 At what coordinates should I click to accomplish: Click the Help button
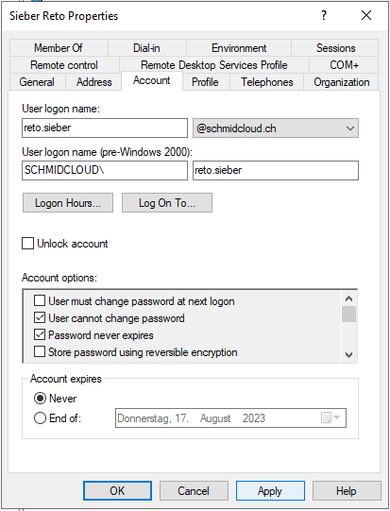coord(347,491)
